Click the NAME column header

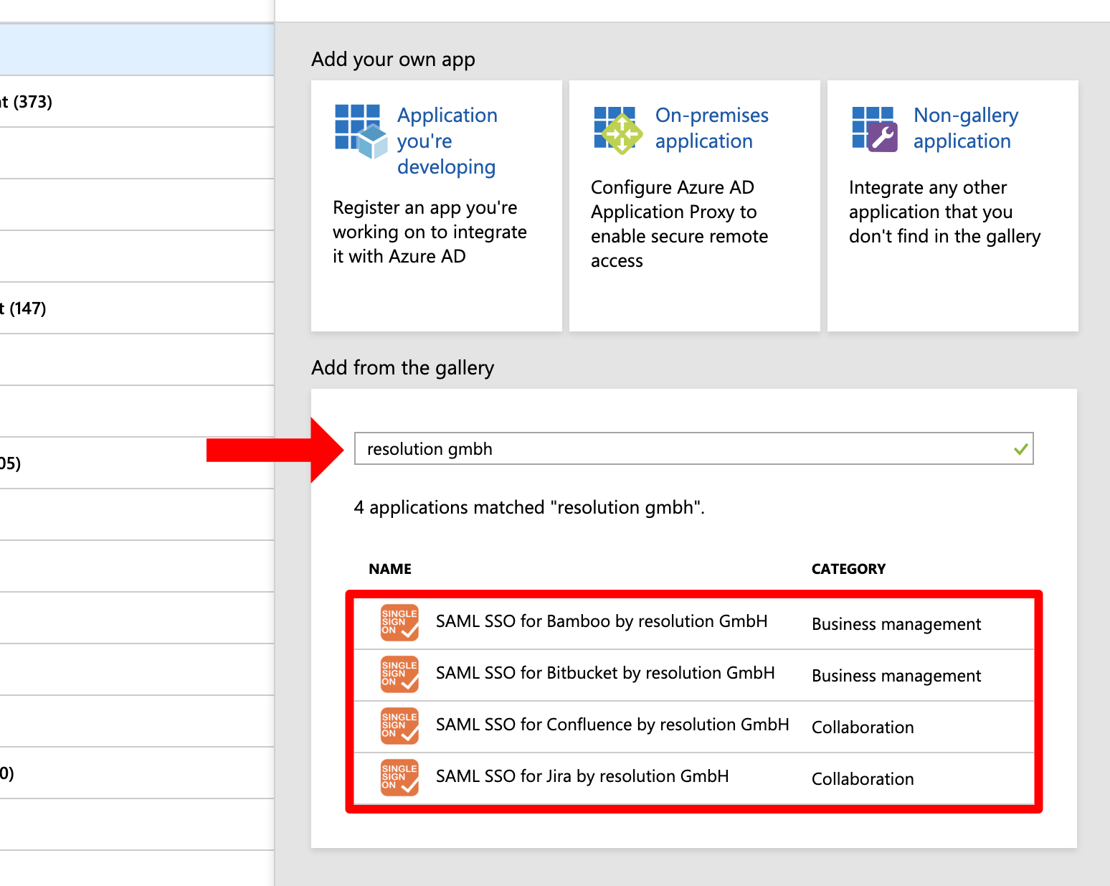coord(390,569)
